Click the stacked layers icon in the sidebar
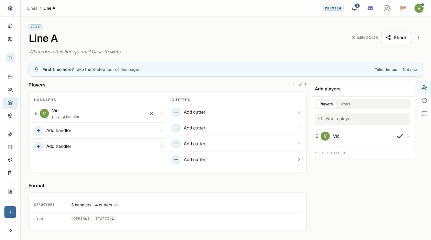This screenshot has height=240, width=431. coord(10,103)
